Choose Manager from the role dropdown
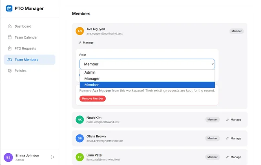 click(x=147, y=78)
